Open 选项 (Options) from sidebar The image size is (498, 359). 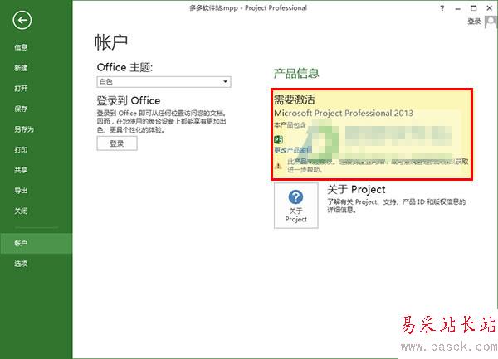point(21,264)
